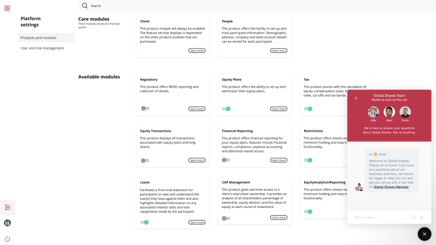Click Kevin's avatar in chat header
Image resolution: width=436 pixels, height=245 pixels.
coord(405,112)
